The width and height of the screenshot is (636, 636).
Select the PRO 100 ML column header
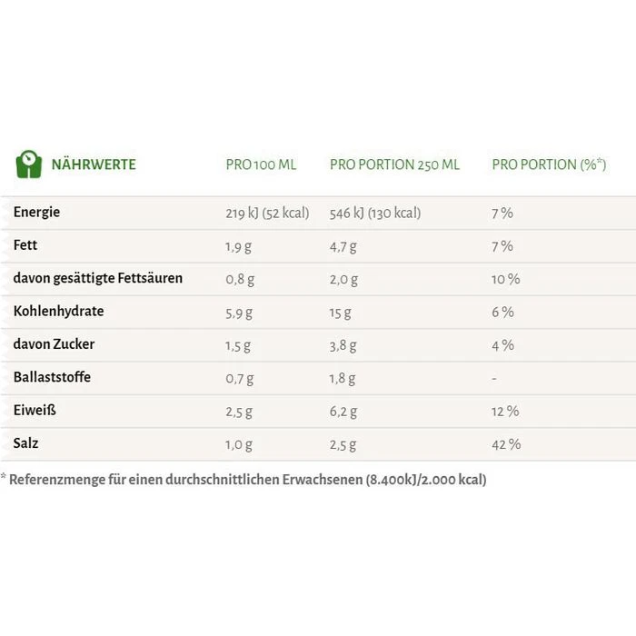261,164
